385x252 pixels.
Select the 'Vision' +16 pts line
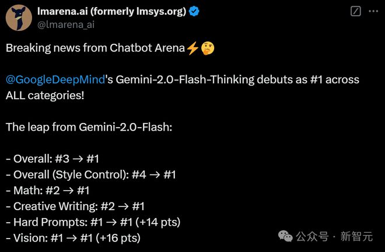click(73, 238)
